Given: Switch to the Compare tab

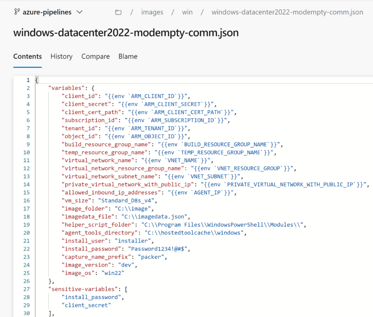Looking at the screenshot, I should [x=95, y=57].
